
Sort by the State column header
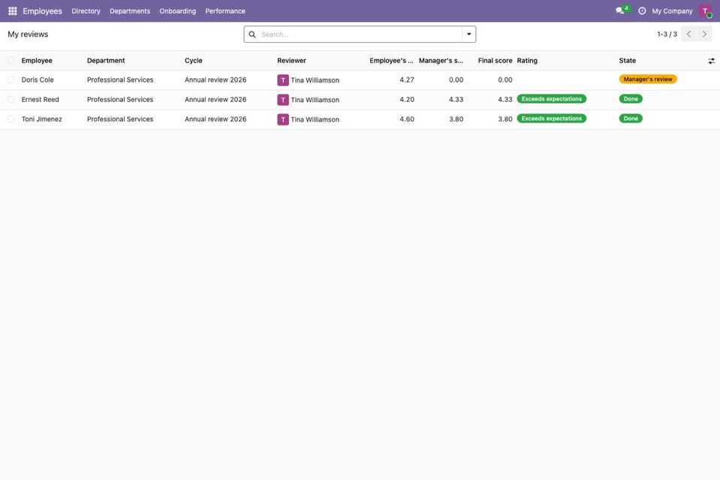tap(627, 61)
